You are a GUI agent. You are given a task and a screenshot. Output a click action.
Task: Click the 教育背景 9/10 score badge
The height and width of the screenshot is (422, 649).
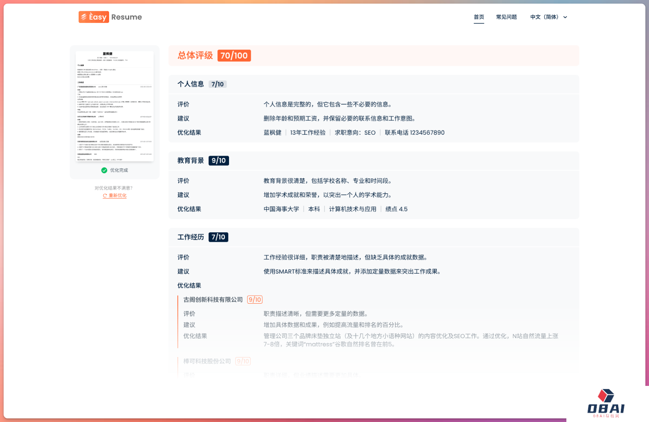click(x=219, y=160)
